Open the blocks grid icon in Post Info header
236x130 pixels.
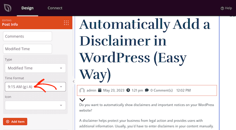66,23
